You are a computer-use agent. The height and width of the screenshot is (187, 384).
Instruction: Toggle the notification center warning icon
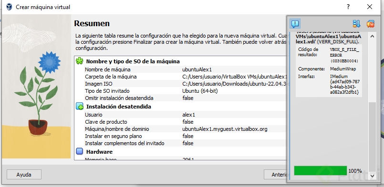[x=295, y=24]
